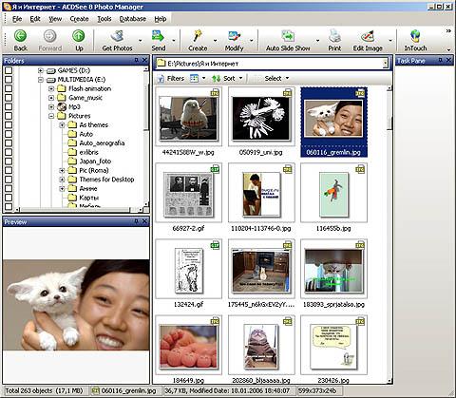Click the Create wand icon

point(198,36)
